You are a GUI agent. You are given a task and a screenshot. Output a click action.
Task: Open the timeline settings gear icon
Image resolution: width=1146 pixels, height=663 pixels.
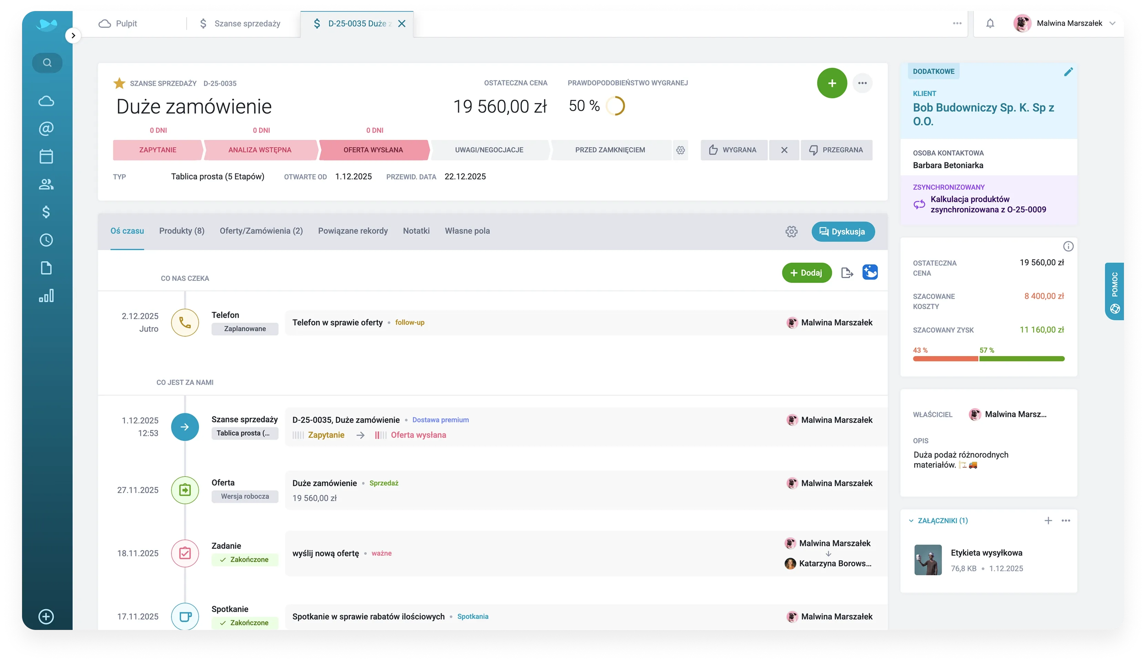click(x=792, y=231)
